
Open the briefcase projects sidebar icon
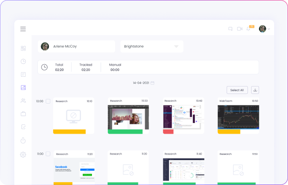coord(24,114)
